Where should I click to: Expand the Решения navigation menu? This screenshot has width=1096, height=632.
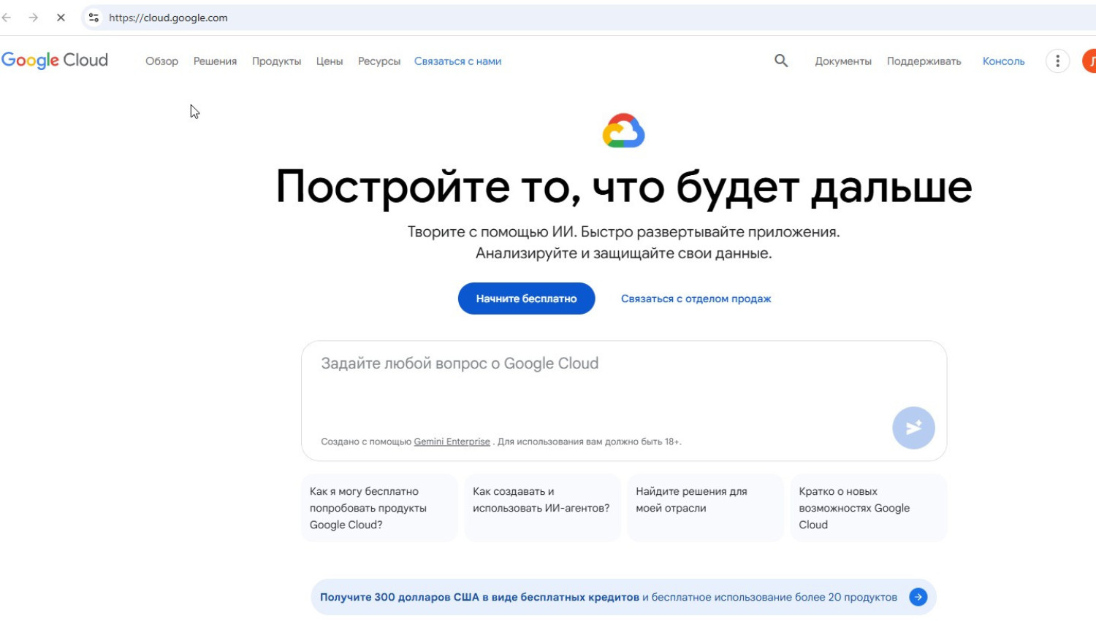tap(215, 61)
